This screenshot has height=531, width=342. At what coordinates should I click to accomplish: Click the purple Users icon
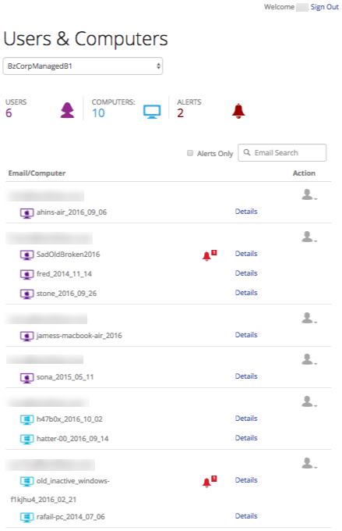[67, 110]
